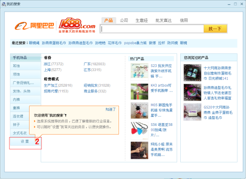Open the 孙燕燕造型毛巾礼物 link
Screen dimensions: 246x179
(217, 93)
